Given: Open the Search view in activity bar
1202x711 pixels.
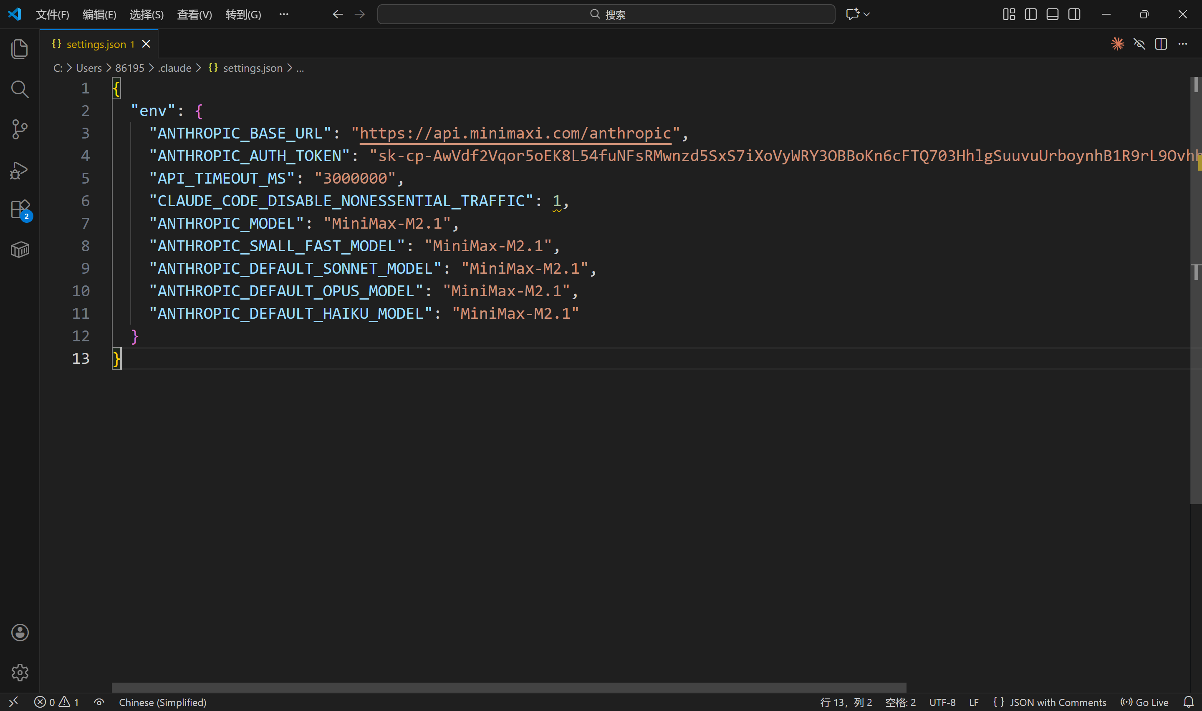Looking at the screenshot, I should 20,89.
